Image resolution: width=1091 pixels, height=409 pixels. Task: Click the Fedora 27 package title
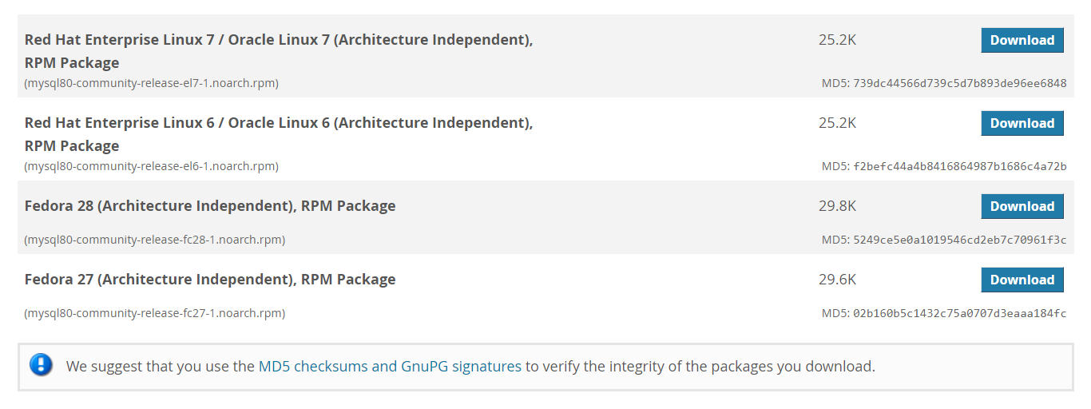pyautogui.click(x=210, y=280)
